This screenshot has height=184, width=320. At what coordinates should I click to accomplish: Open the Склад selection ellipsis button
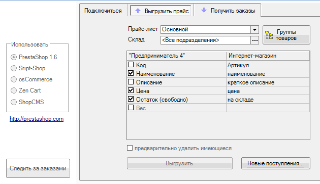[x=254, y=40]
